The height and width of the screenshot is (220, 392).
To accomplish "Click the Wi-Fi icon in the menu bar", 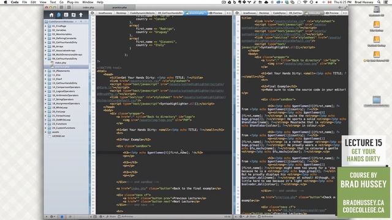I will click(x=305, y=2).
